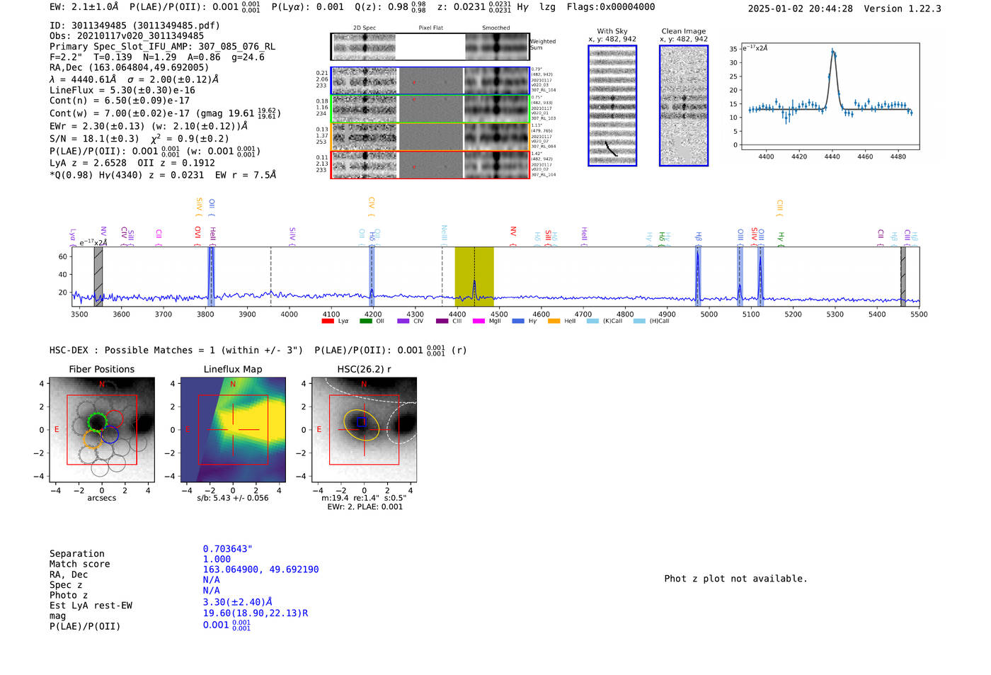Click the *Q(0.98) Hγ(4340) z line
Screen dimensions: 991x675
point(163,175)
